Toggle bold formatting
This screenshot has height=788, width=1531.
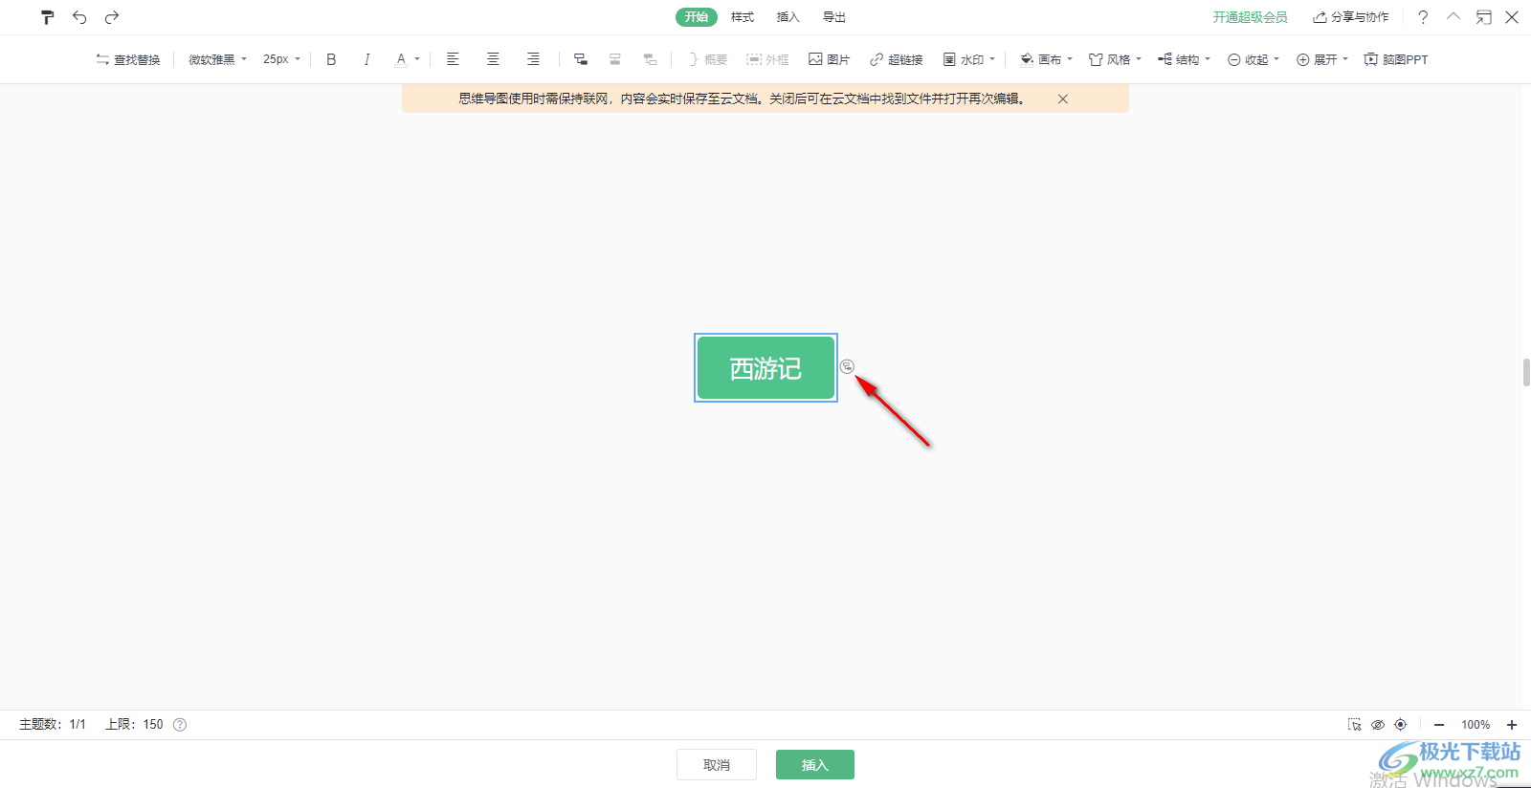(x=331, y=59)
